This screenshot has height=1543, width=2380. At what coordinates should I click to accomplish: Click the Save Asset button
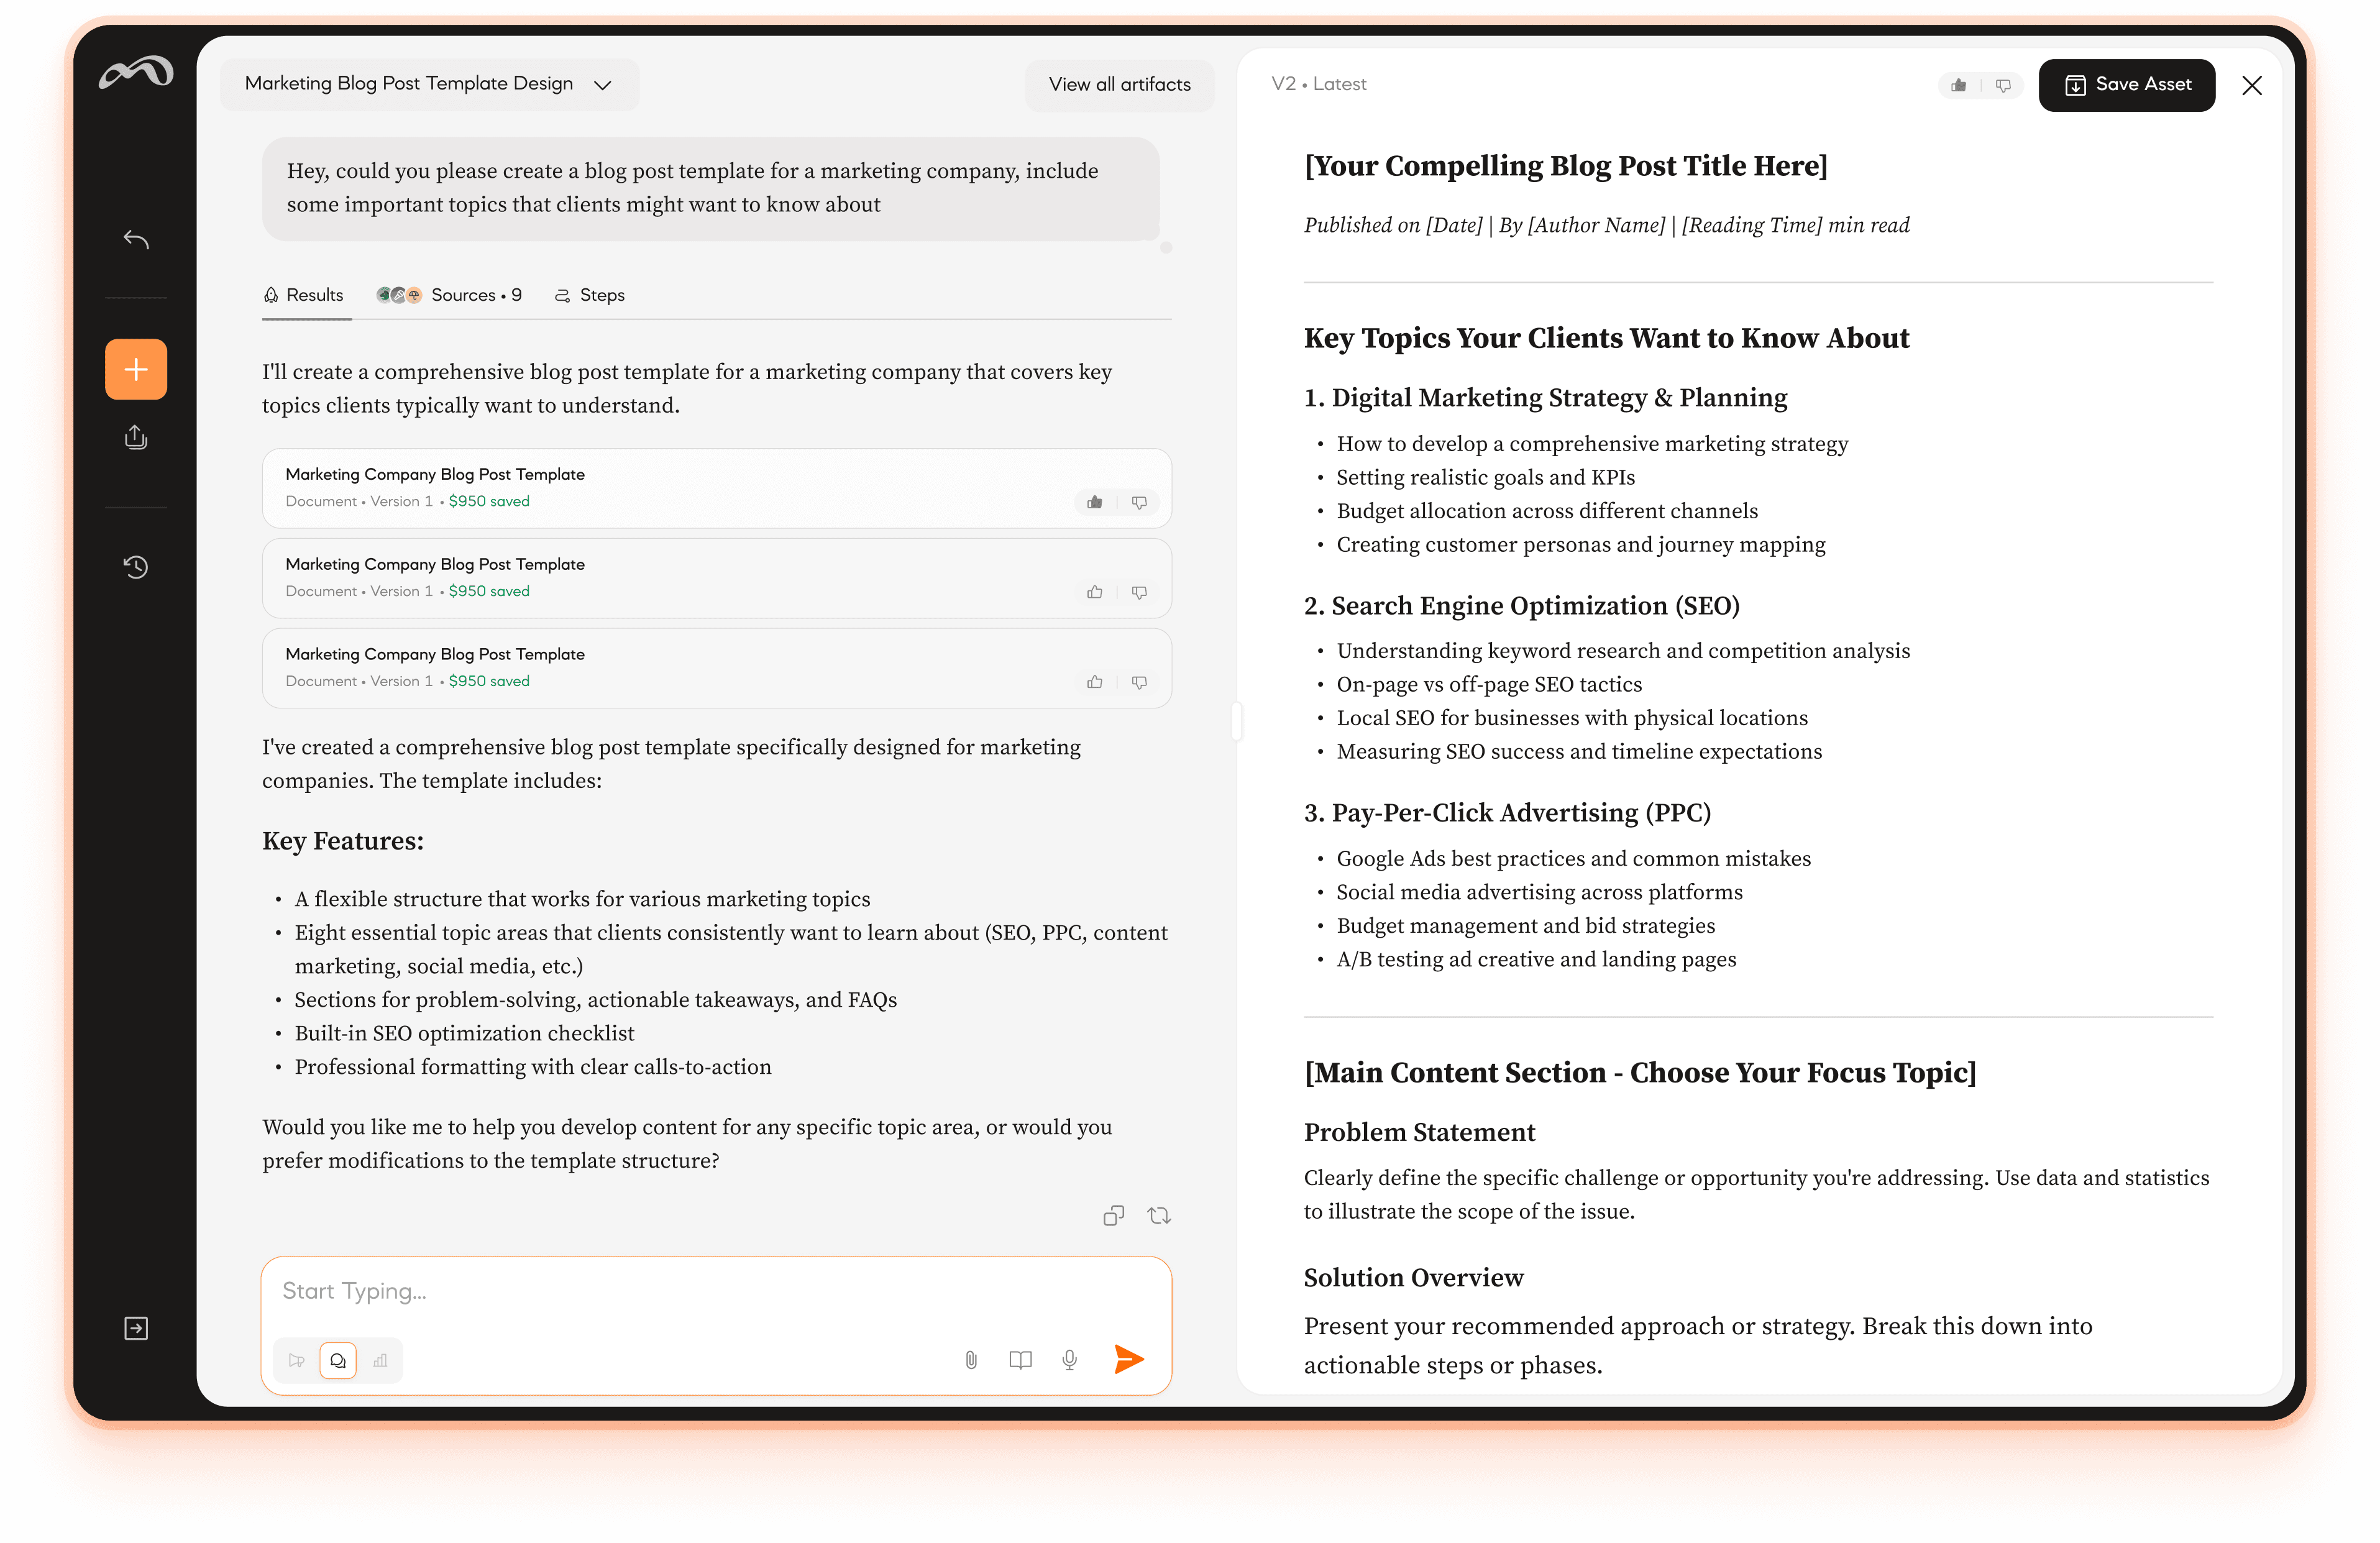click(2126, 85)
